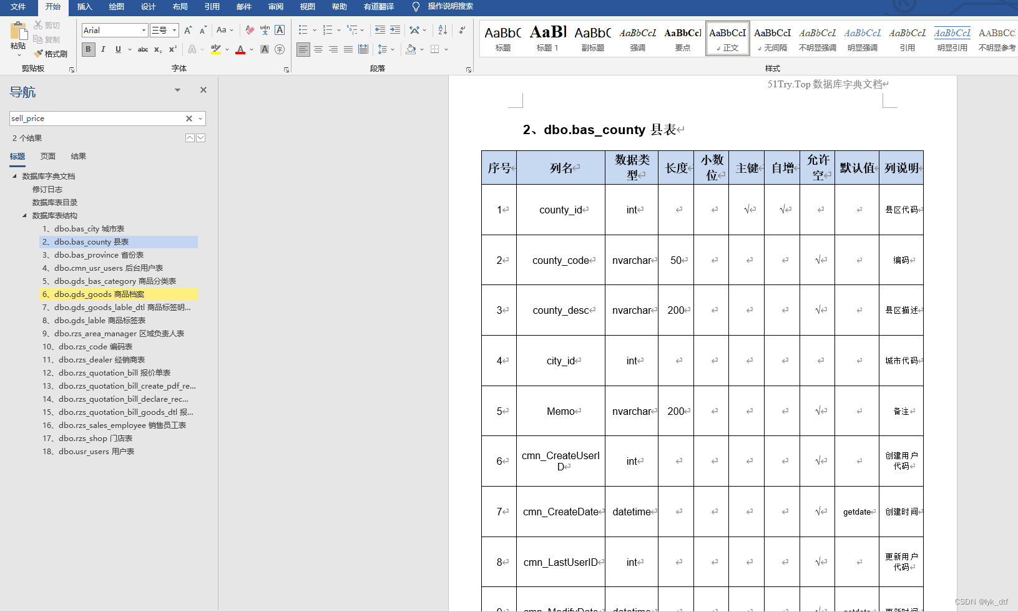Close the navigation pane
The image size is (1018, 612).
203,90
